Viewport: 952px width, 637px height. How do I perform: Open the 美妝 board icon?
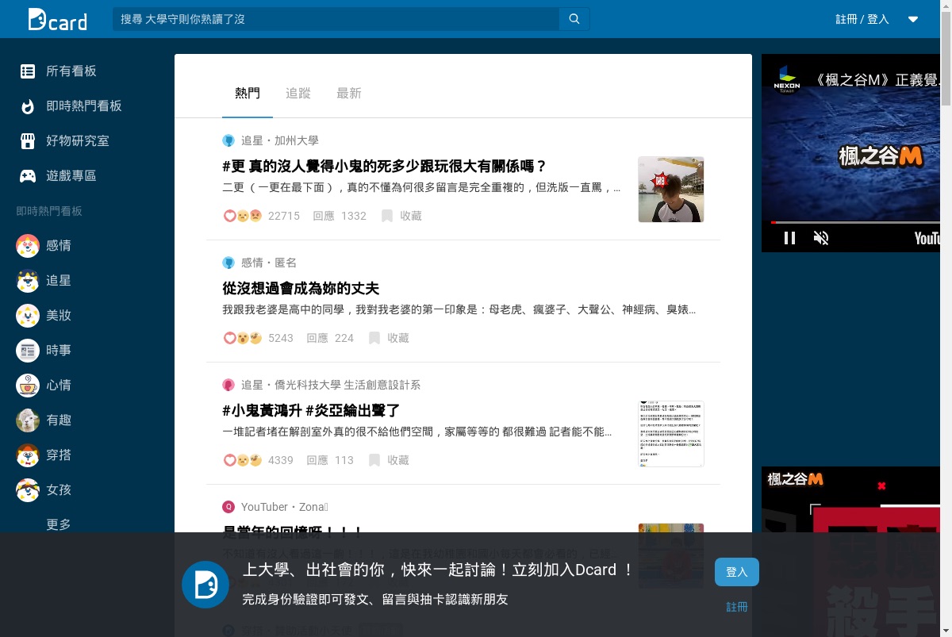point(28,316)
